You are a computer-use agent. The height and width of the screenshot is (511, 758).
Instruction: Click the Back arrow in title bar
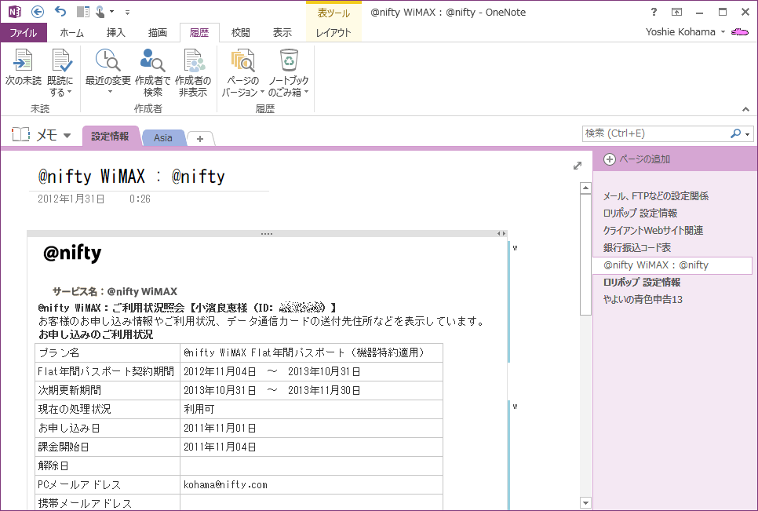pos(38,12)
